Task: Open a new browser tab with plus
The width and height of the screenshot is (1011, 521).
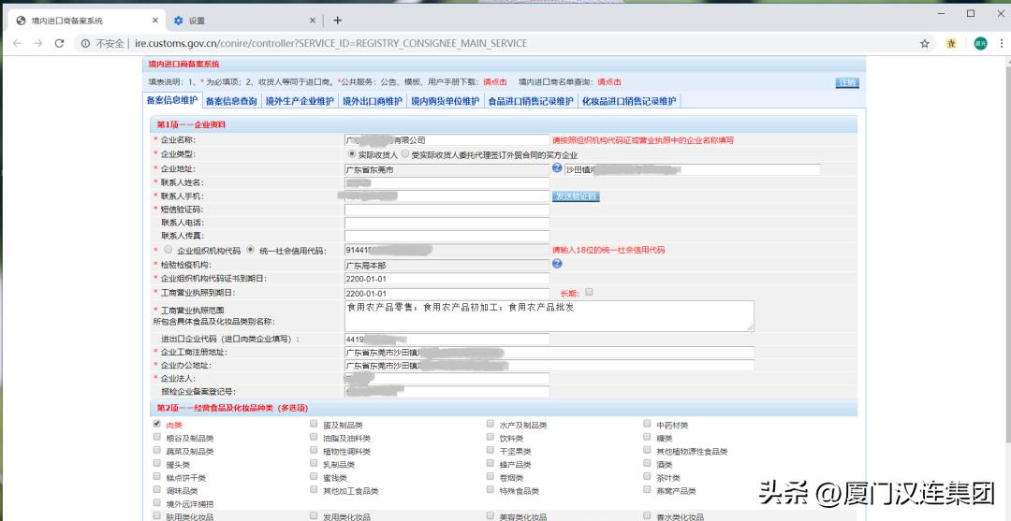Action: coord(337,21)
